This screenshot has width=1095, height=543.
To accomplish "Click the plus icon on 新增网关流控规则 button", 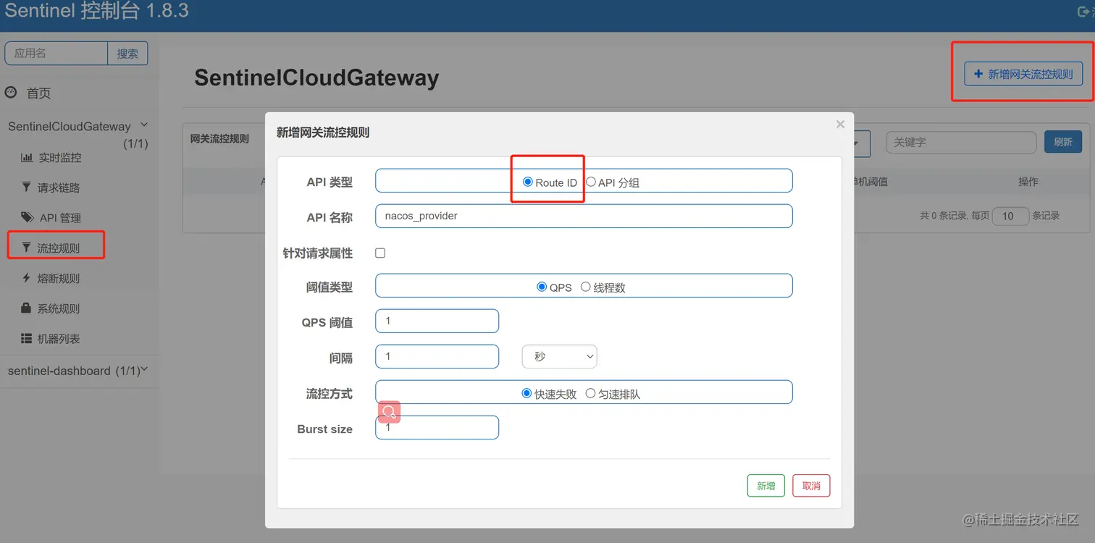I will pos(978,74).
